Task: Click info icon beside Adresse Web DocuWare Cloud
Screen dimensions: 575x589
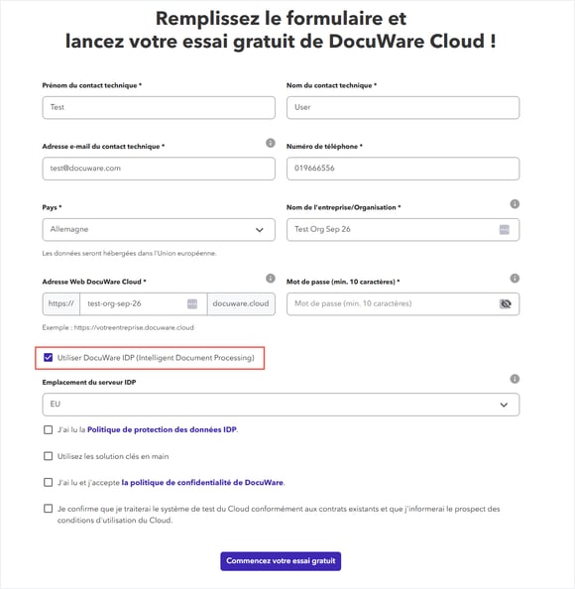Action: (271, 279)
